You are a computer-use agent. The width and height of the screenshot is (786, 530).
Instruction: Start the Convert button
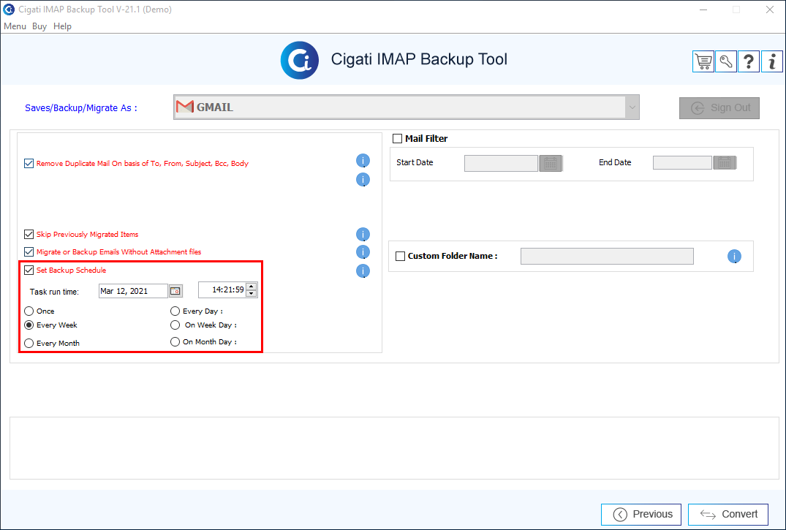728,515
